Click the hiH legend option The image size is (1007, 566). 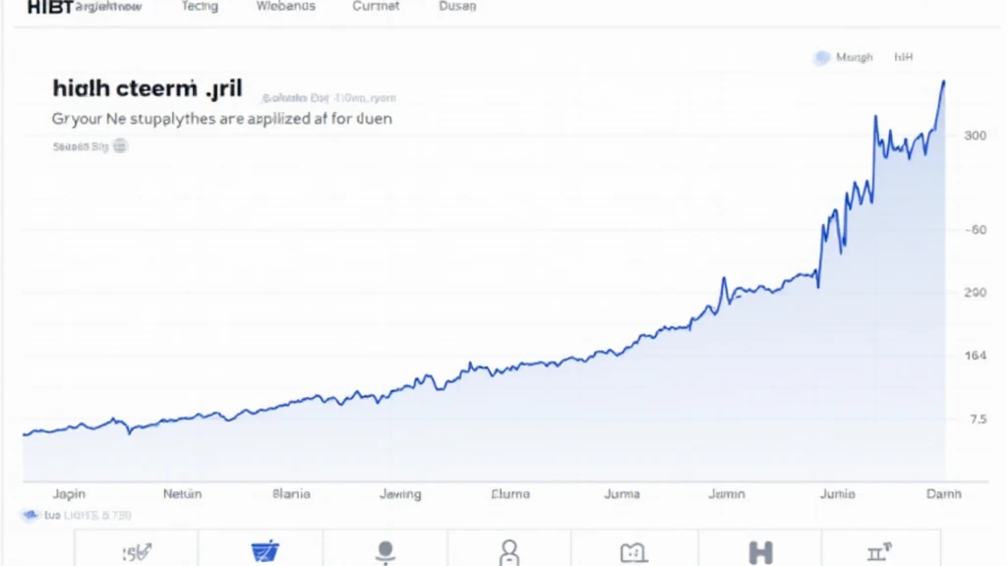(903, 57)
